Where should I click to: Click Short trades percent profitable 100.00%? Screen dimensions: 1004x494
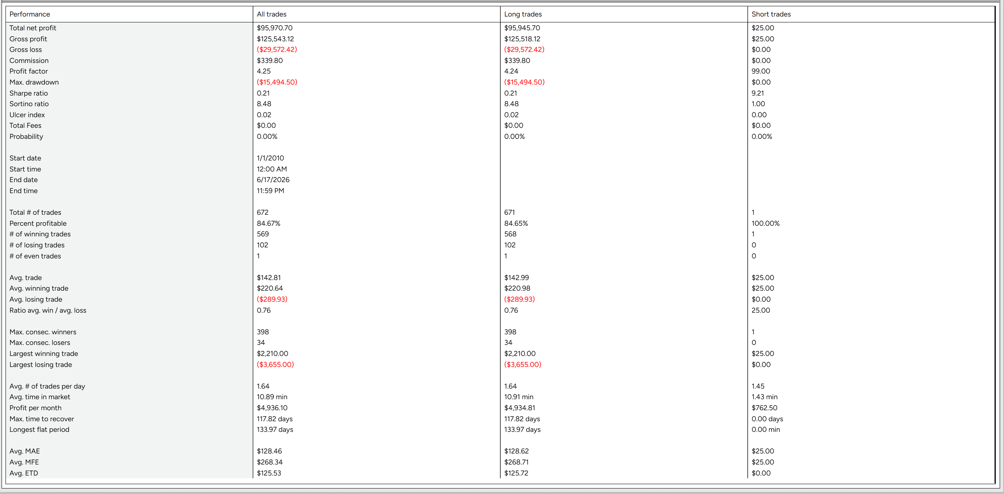click(765, 223)
